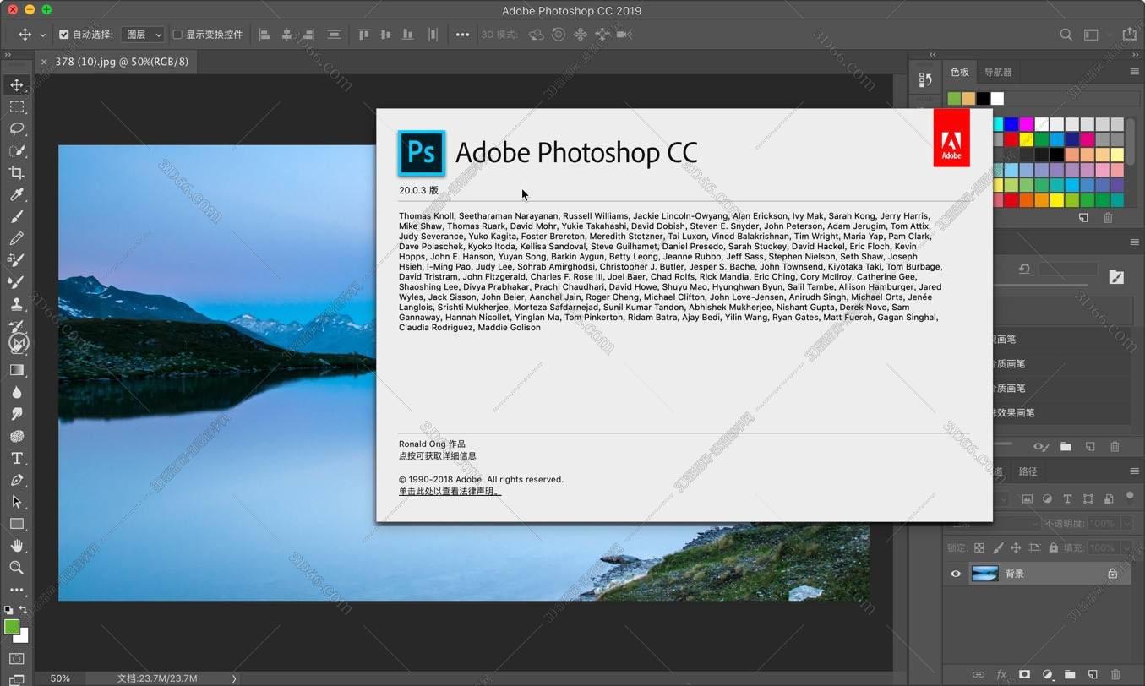Toggle the Auto-Select checkbox (自动选择)
Viewport: 1145px width, 686px height.
coord(64,35)
